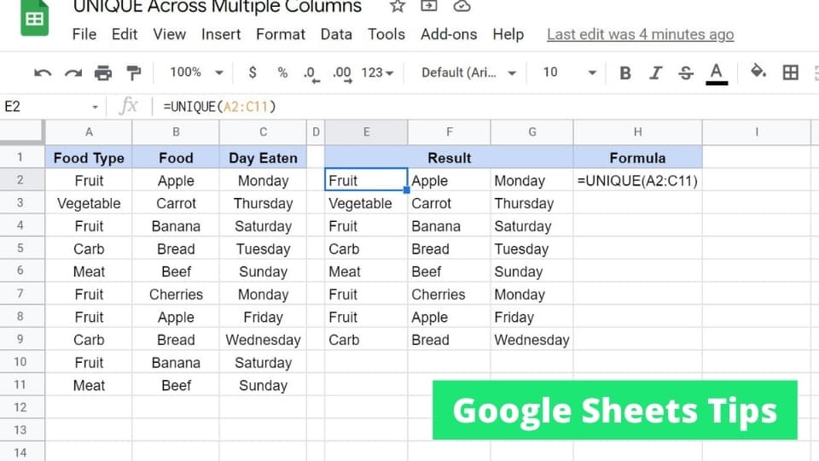Image resolution: width=819 pixels, height=461 pixels.
Task: Toggle Strikethrough formatting
Action: 686,73
